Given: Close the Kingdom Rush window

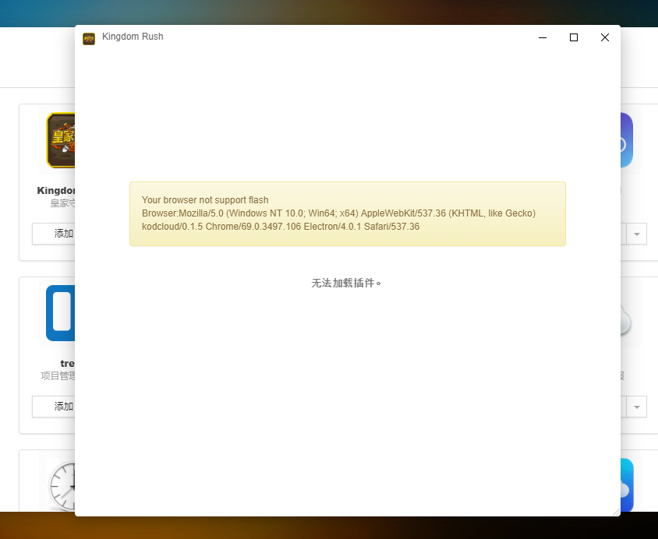Looking at the screenshot, I should (605, 37).
